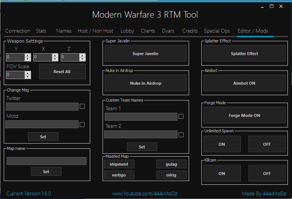Increase the FOV Scale value
The width and height of the screenshot is (292, 199).
click(28, 73)
